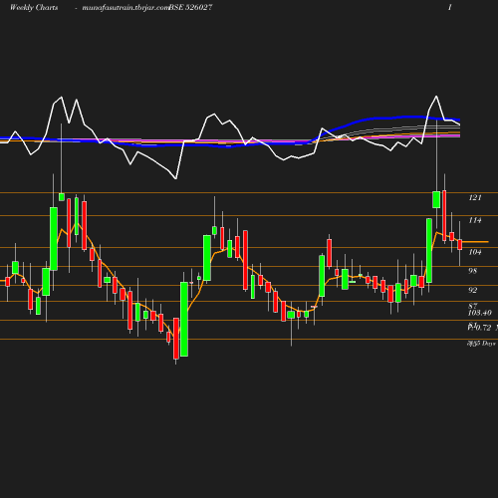Click the 103.40 current price value
Viewport: 498px width, 498px height.
pyautogui.click(x=480, y=313)
